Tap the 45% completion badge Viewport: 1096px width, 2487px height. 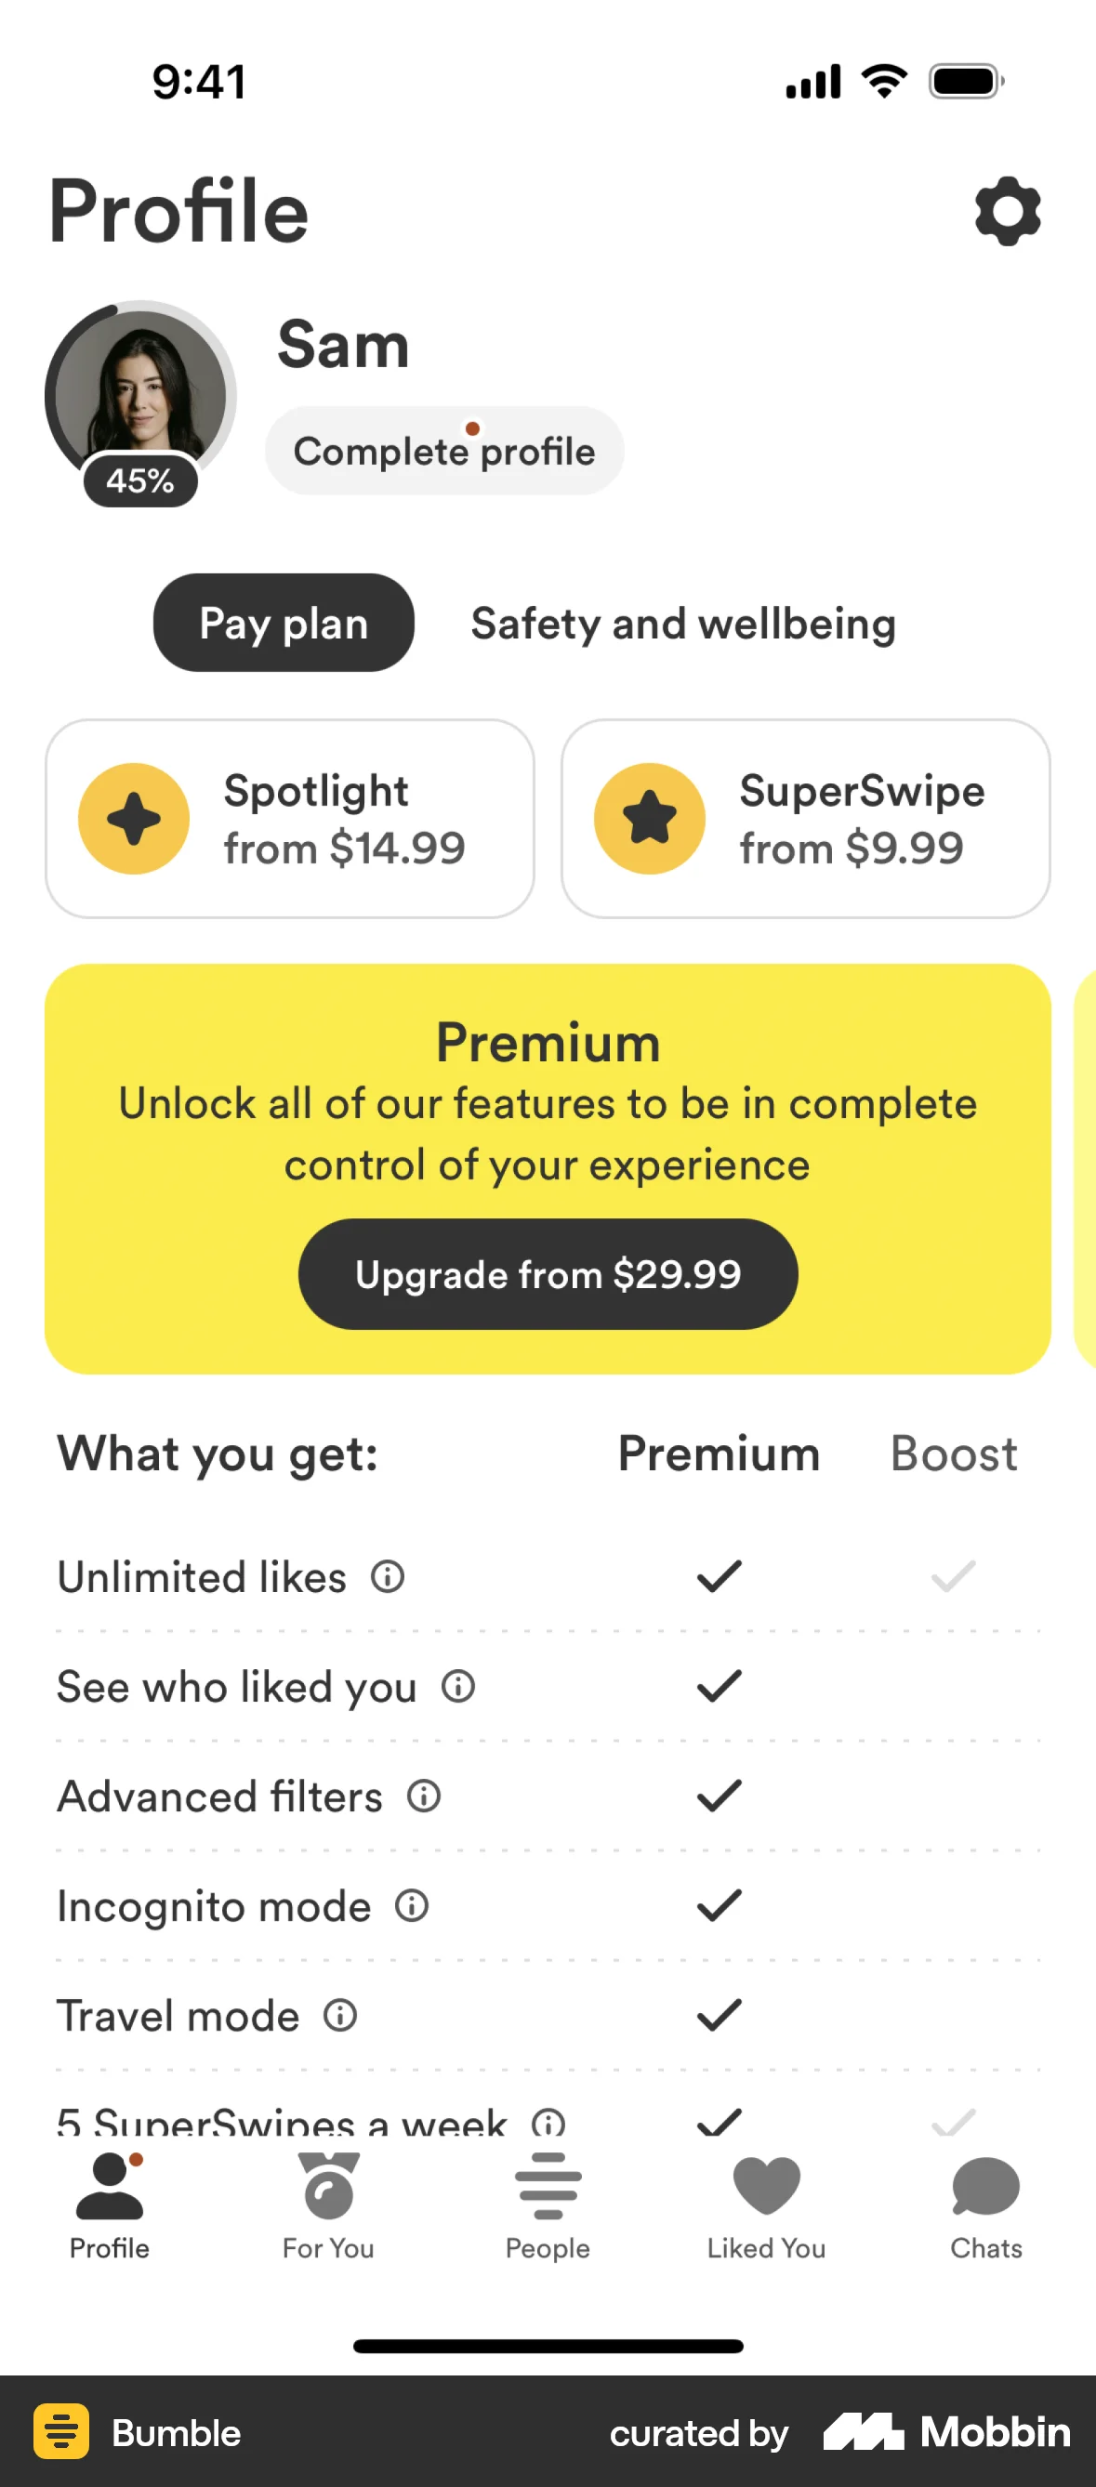point(141,480)
